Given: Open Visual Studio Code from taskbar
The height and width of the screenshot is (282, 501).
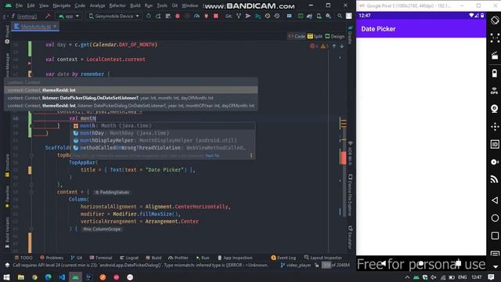Looking at the screenshot, I should (x=62, y=277).
